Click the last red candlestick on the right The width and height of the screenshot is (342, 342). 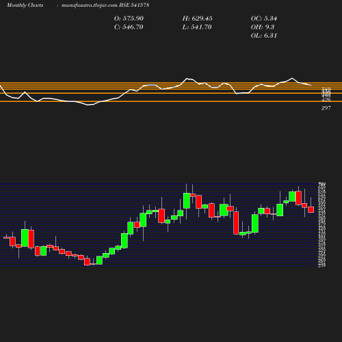311,210
